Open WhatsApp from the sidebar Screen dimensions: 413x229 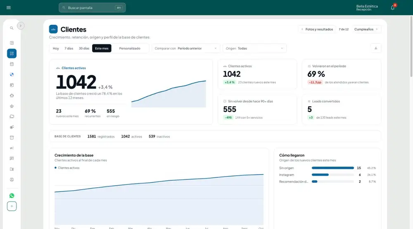12,196
